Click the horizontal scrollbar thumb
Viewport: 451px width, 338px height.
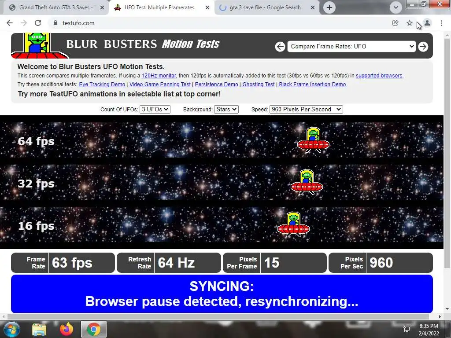click(x=218, y=316)
